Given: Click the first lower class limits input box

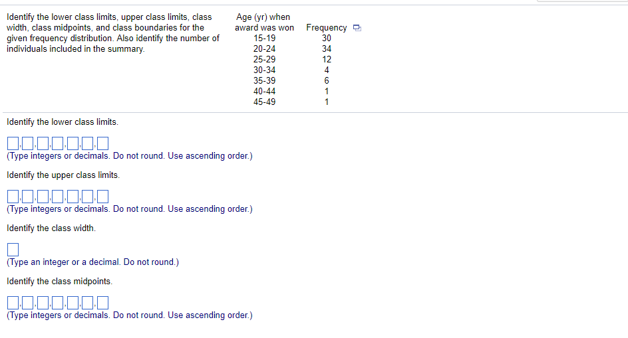Looking at the screenshot, I should (x=13, y=143).
